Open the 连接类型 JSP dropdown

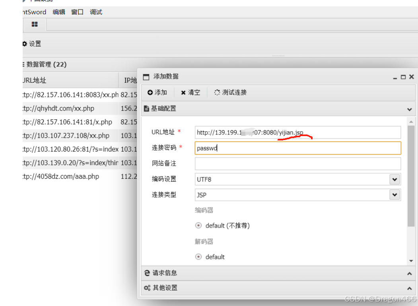[x=395, y=195]
